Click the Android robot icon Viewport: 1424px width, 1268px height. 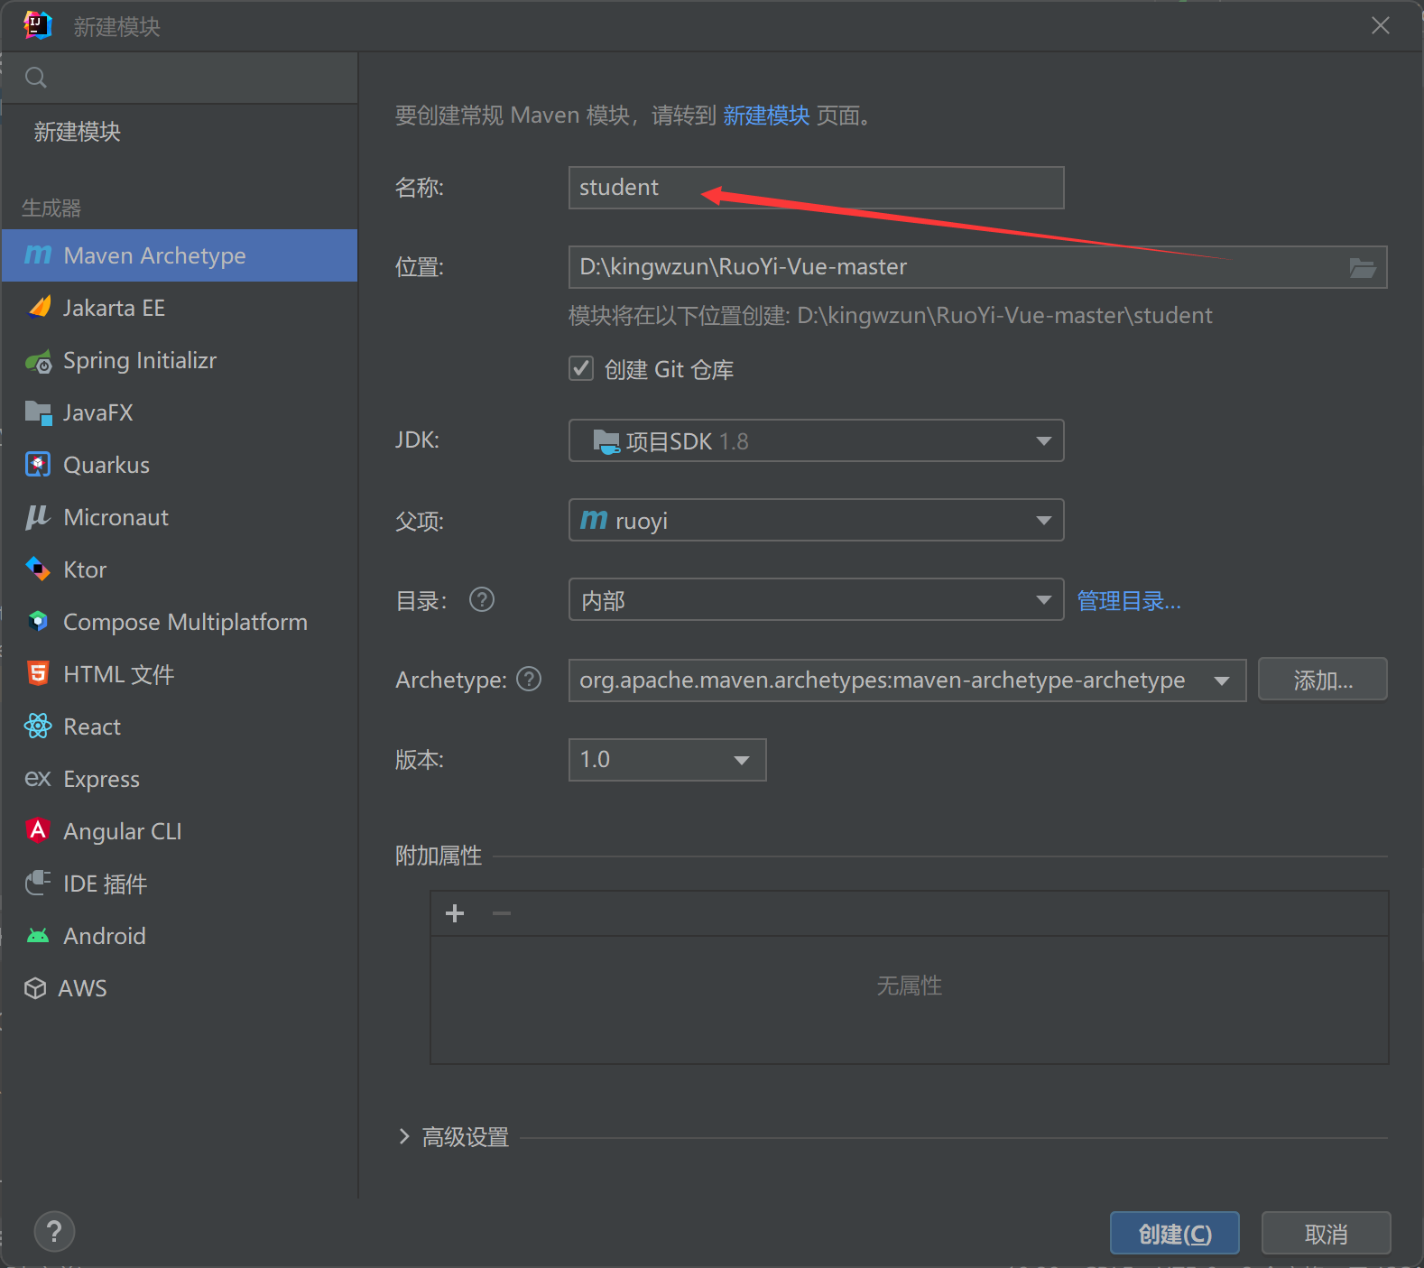coord(38,936)
